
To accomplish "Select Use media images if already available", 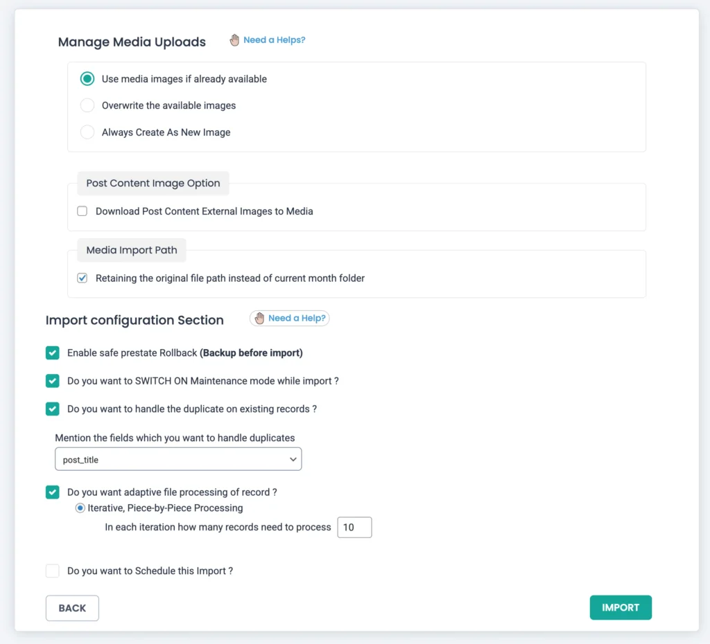I will point(87,79).
